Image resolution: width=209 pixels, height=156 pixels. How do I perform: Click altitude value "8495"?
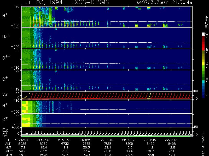[172, 144]
